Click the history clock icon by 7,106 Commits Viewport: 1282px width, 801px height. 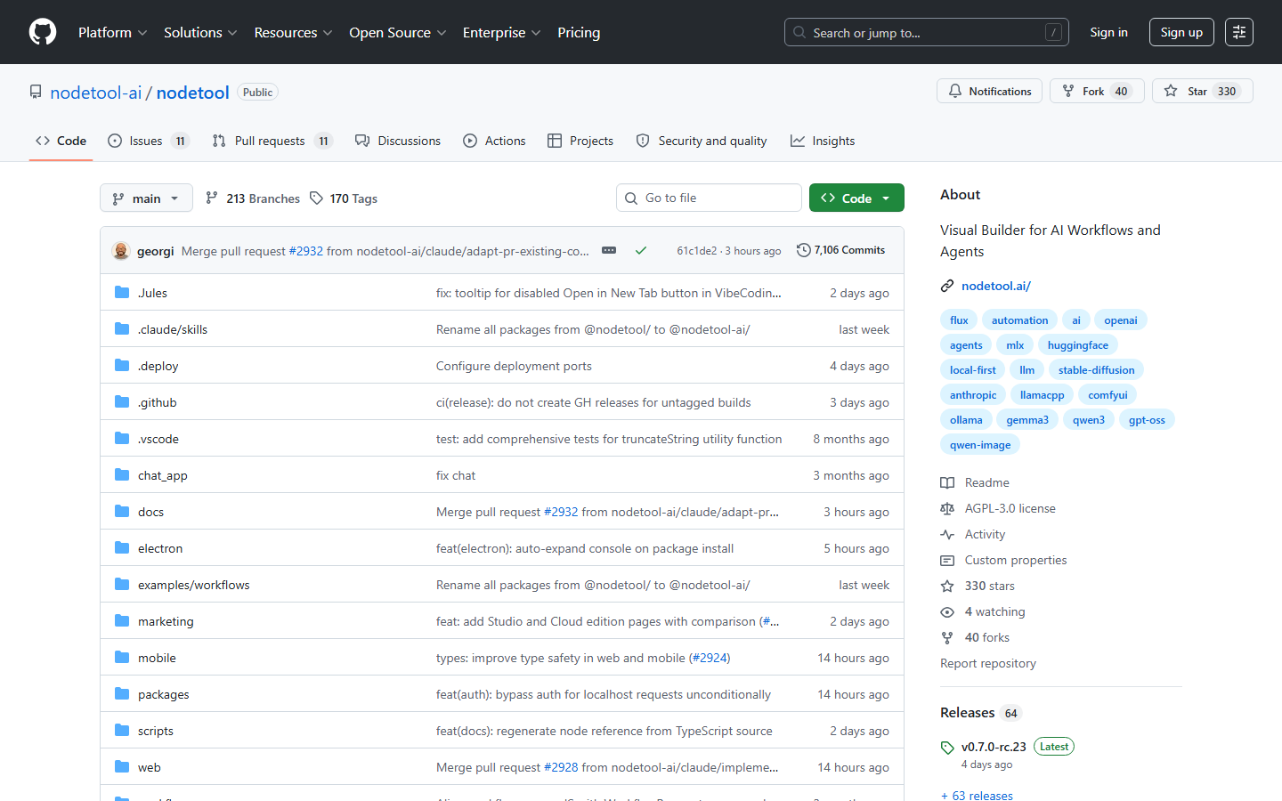803,250
